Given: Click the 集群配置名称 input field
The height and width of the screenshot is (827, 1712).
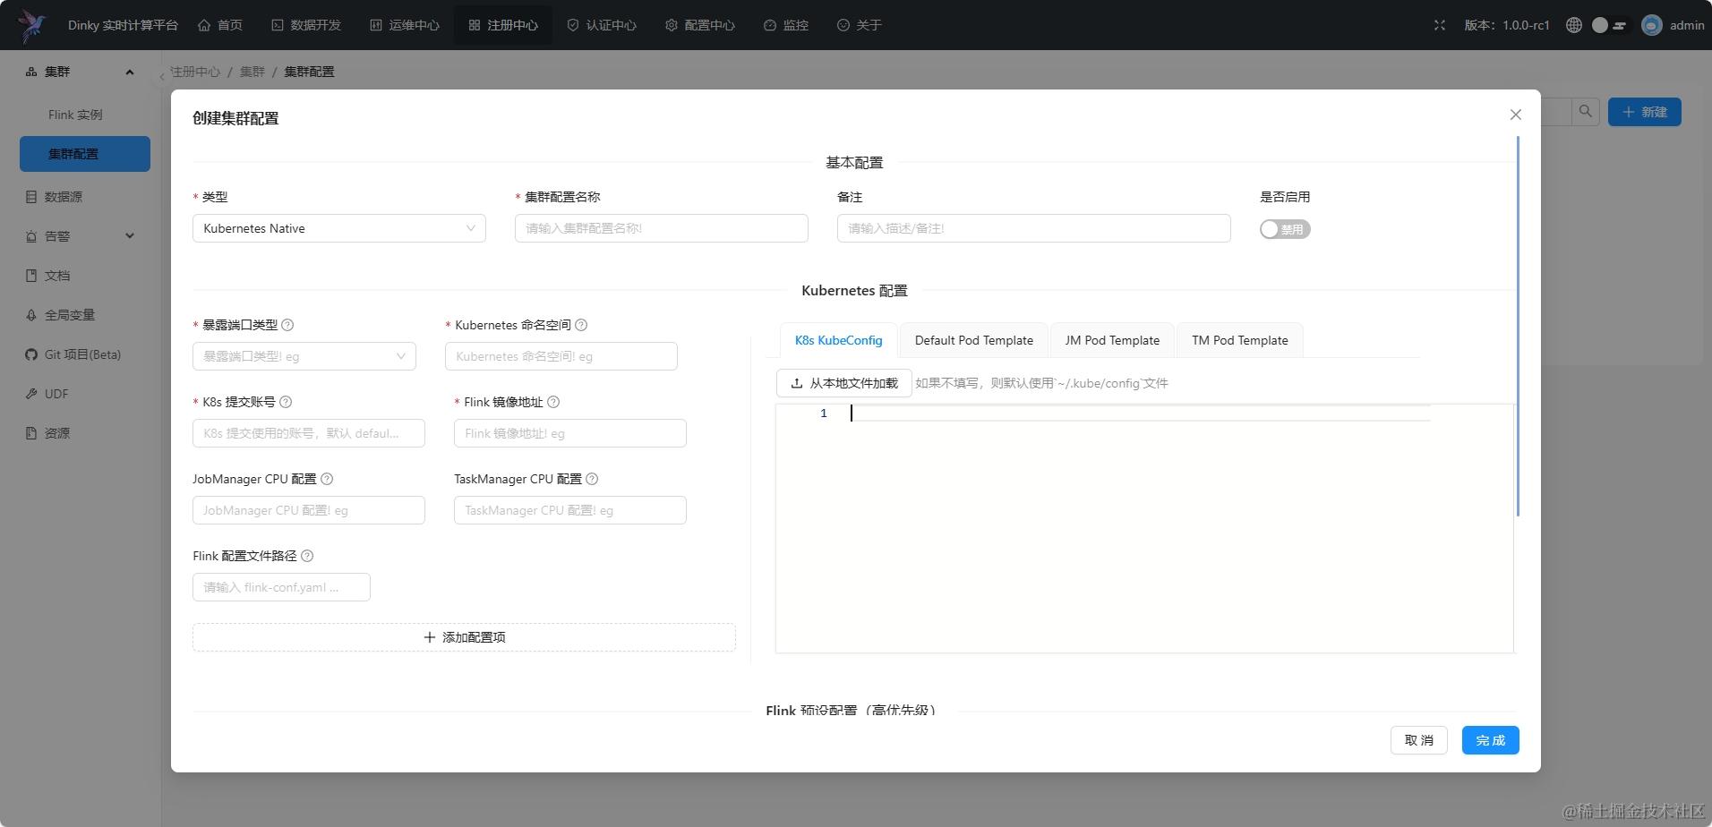Looking at the screenshot, I should [660, 228].
